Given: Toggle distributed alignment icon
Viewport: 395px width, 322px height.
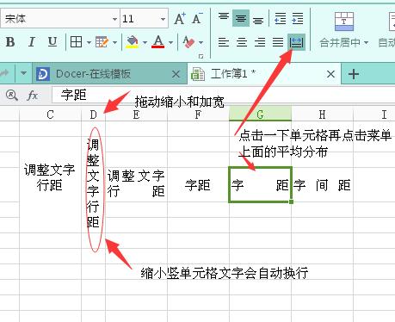Looking at the screenshot, I should pos(296,42).
